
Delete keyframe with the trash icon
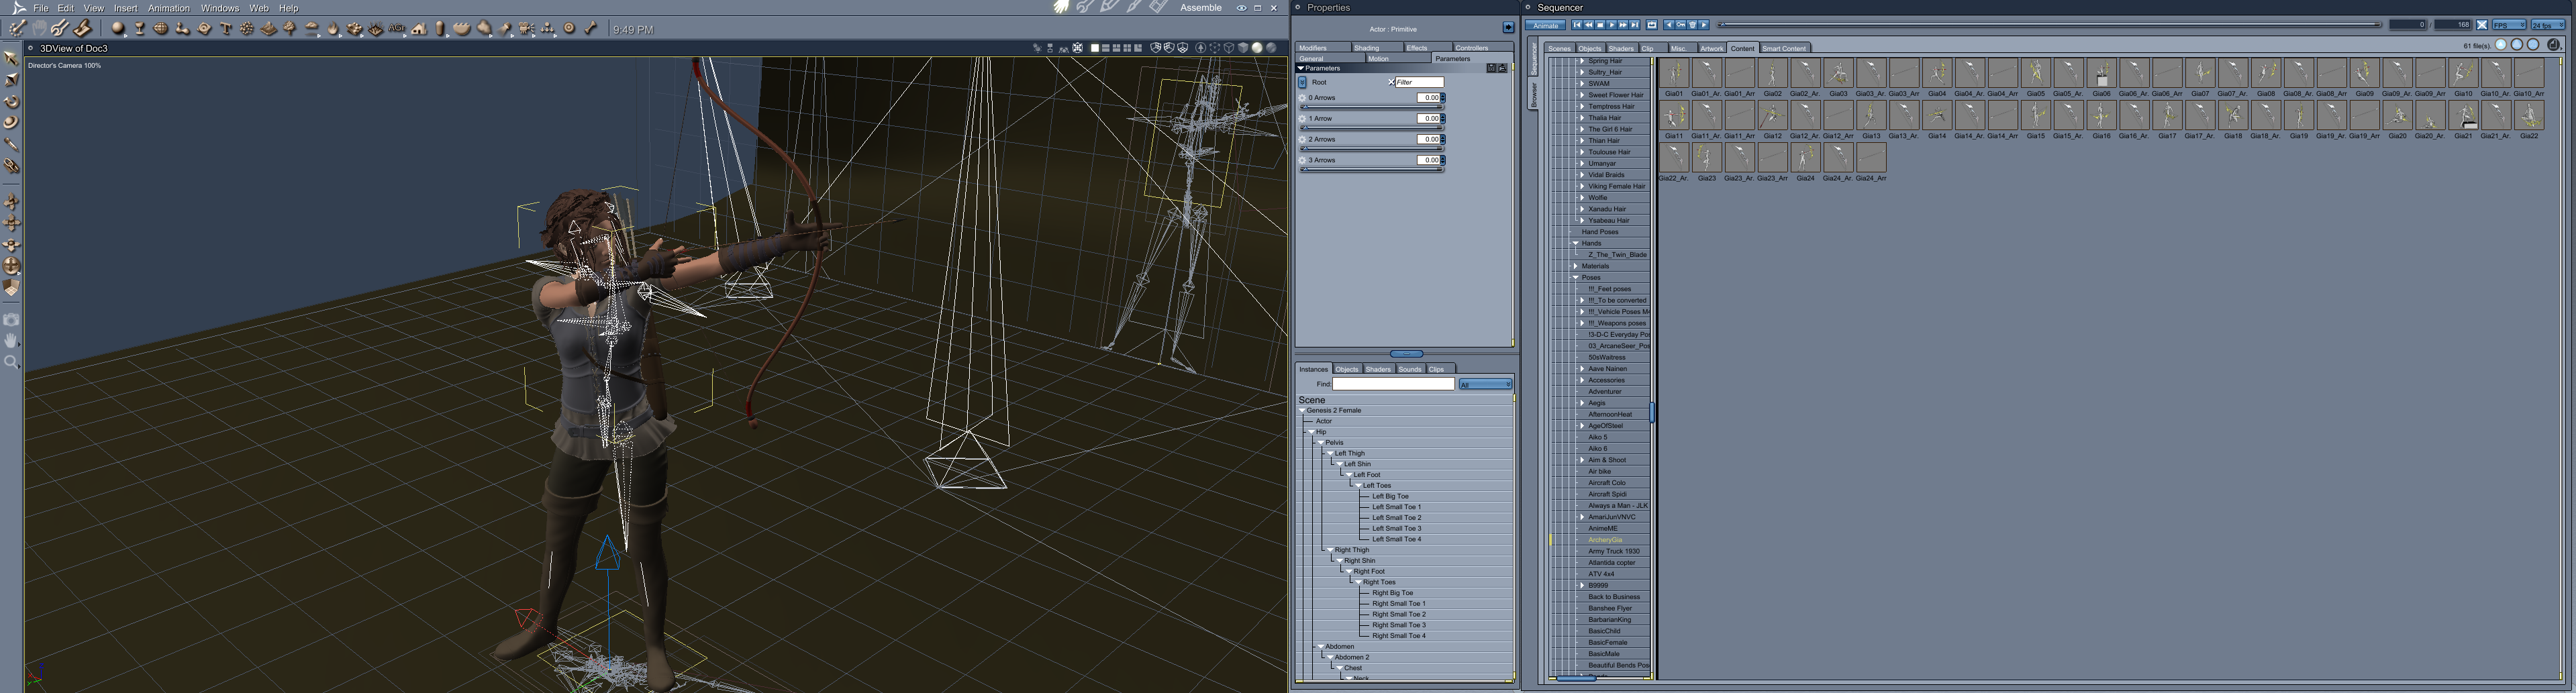[x=1692, y=25]
